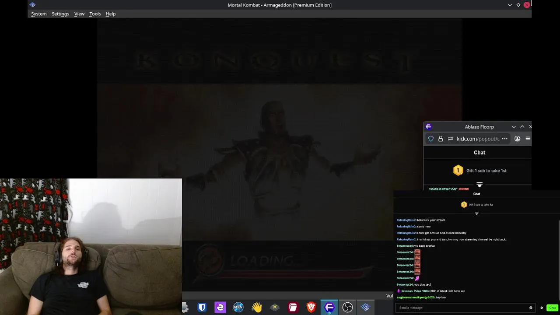560x315 pixels.
Task: Open the Floorp account profile icon
Action: [x=517, y=139]
